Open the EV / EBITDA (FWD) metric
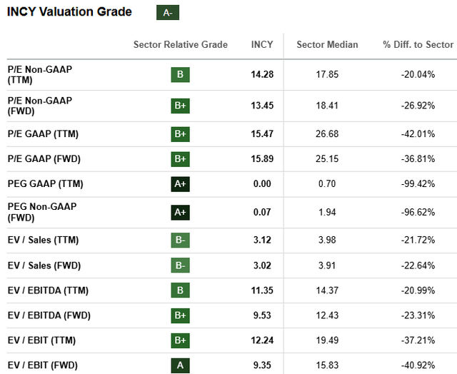Viewport: 457px width, 374px height. point(49,315)
